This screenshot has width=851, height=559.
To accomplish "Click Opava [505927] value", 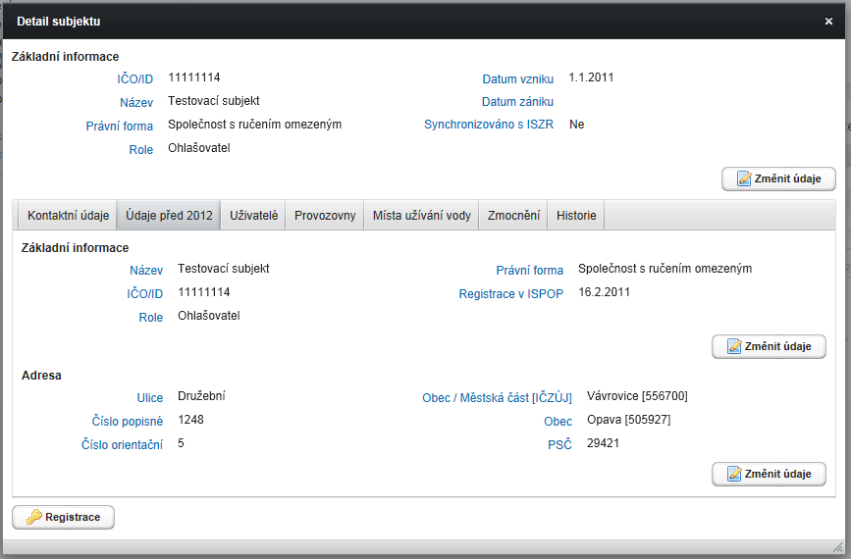I will pos(628,420).
